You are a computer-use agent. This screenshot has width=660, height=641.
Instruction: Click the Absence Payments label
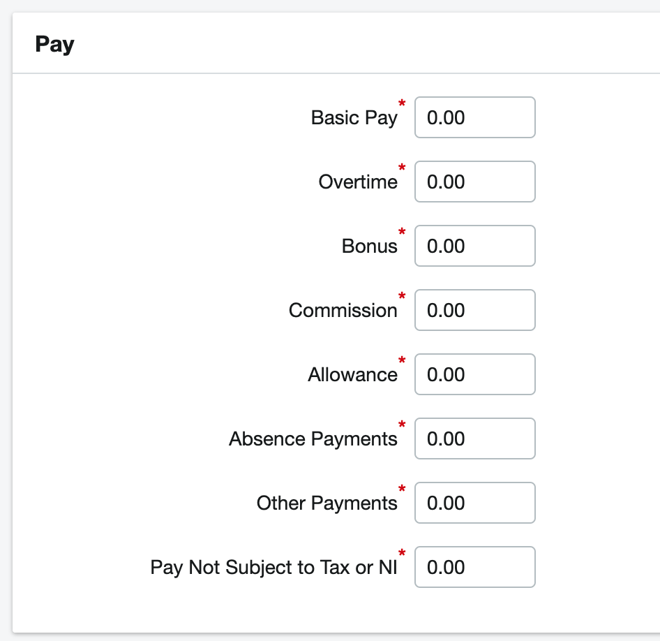tap(313, 439)
